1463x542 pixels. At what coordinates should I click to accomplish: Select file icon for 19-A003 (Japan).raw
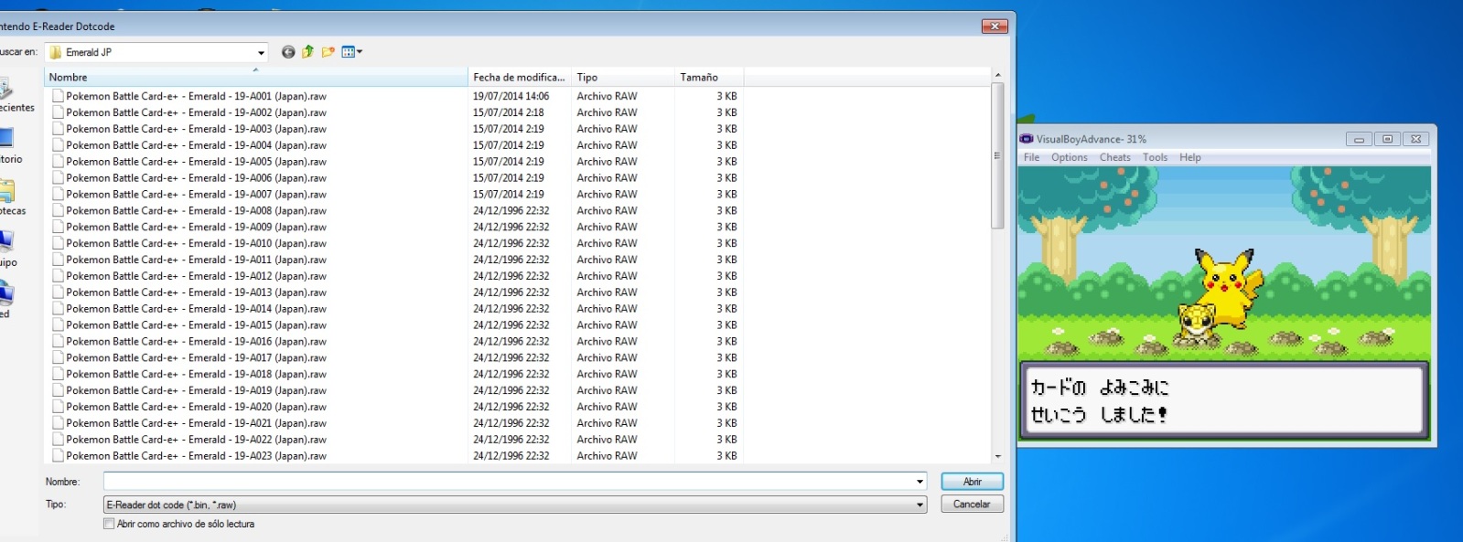pyautogui.click(x=58, y=129)
